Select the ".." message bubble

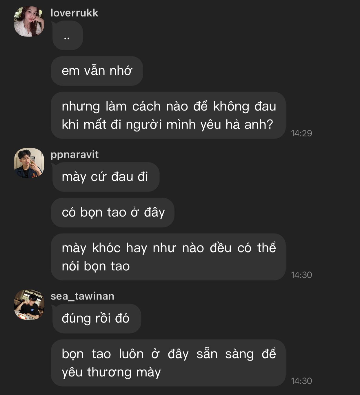coord(67,36)
